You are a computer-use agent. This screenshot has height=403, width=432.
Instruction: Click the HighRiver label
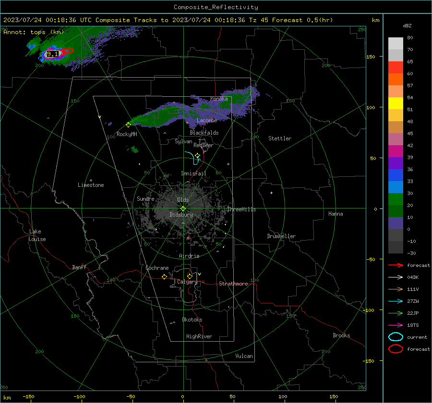point(199,336)
